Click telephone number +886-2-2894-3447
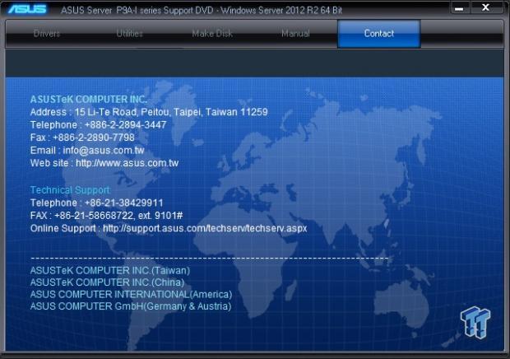510x359 pixels. click(126, 124)
